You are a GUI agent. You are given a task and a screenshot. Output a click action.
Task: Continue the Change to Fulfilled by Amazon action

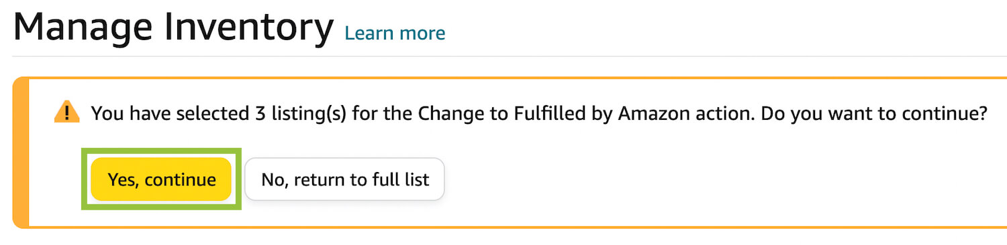tap(162, 179)
